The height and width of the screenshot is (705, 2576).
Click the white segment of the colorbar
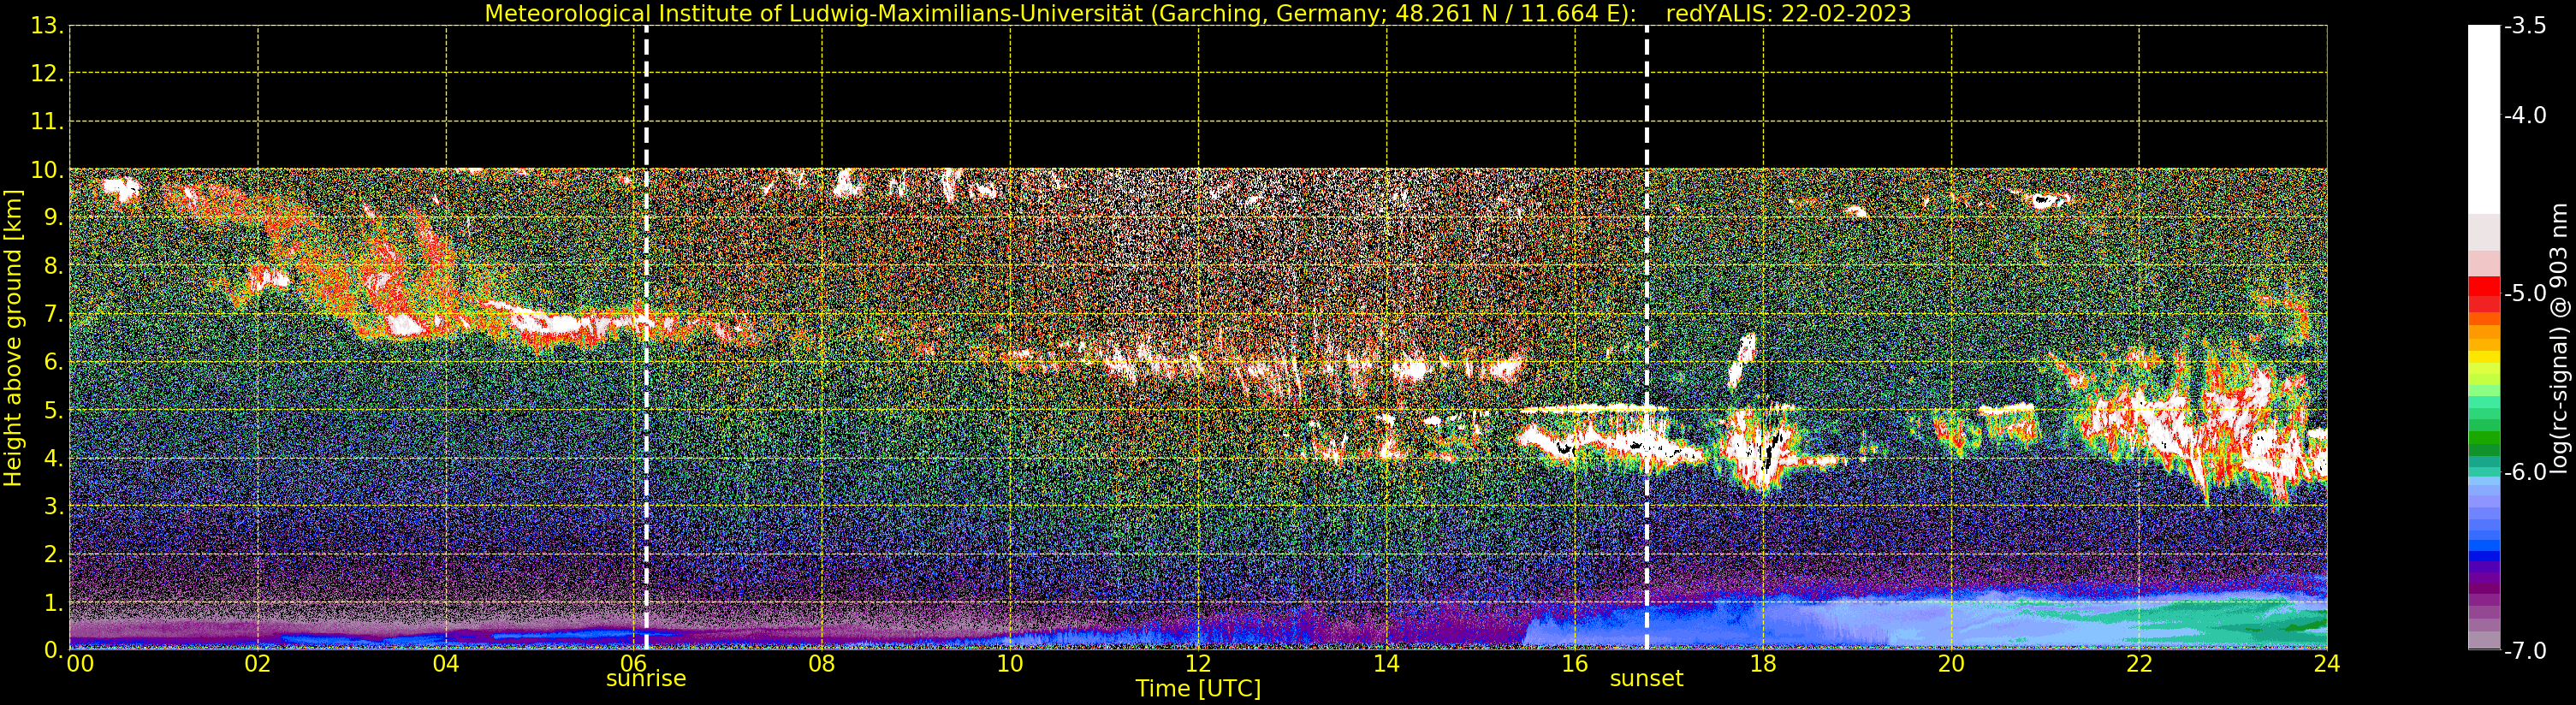[2484, 120]
